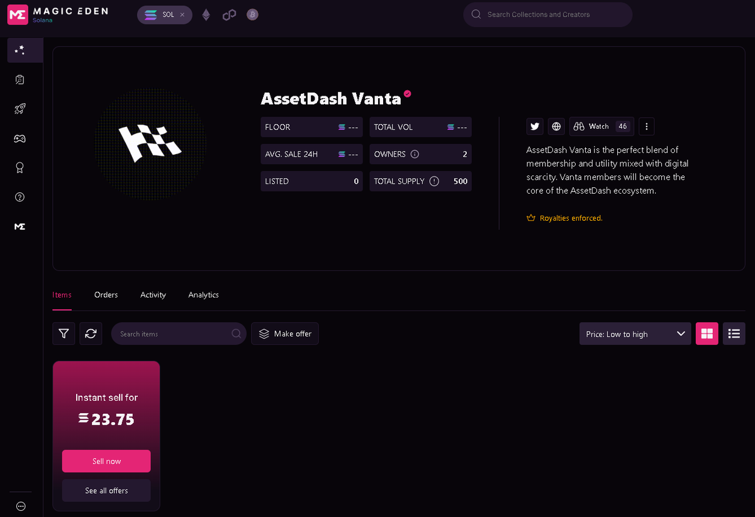This screenshot has width=755, height=517.
Task: Switch to the Polygon chain icon
Action: (x=229, y=14)
